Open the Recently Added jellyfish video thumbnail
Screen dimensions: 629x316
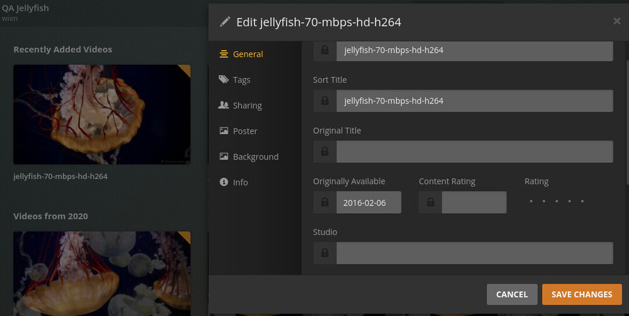[x=102, y=114]
